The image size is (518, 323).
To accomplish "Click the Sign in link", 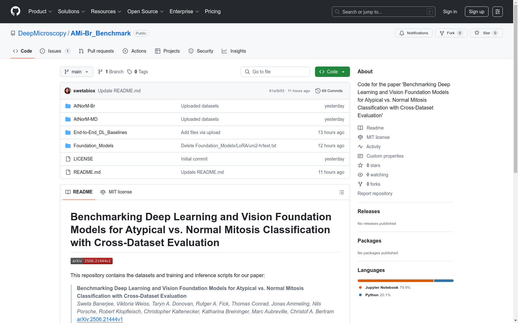I will coord(450,12).
